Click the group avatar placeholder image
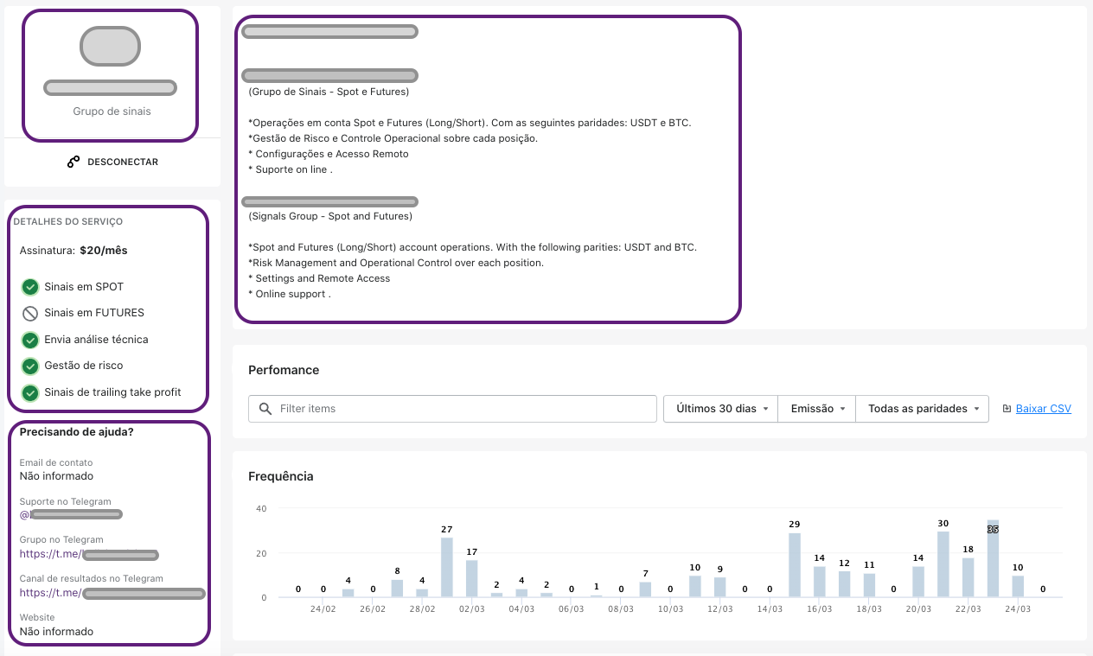1093x656 pixels. pos(110,47)
